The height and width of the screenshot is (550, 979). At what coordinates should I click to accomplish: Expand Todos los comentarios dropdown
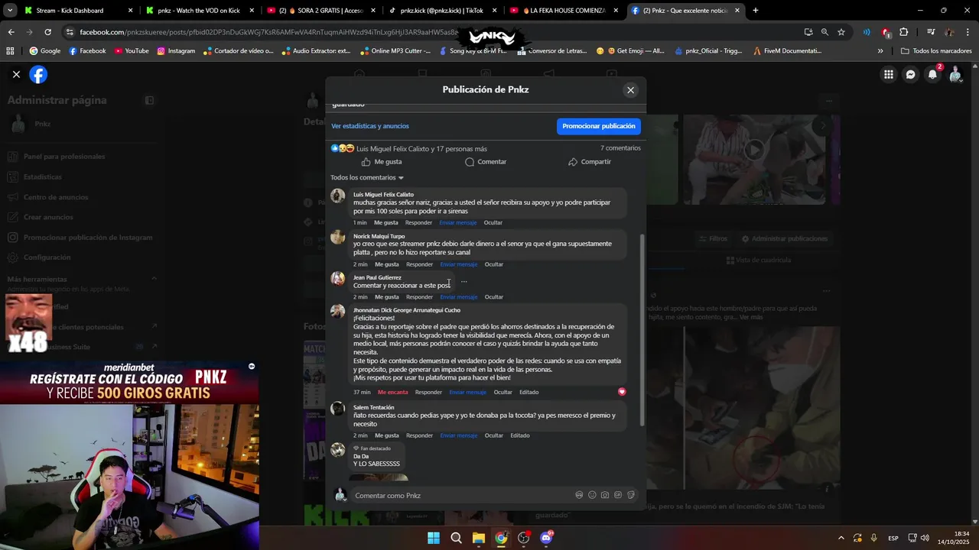pyautogui.click(x=367, y=178)
